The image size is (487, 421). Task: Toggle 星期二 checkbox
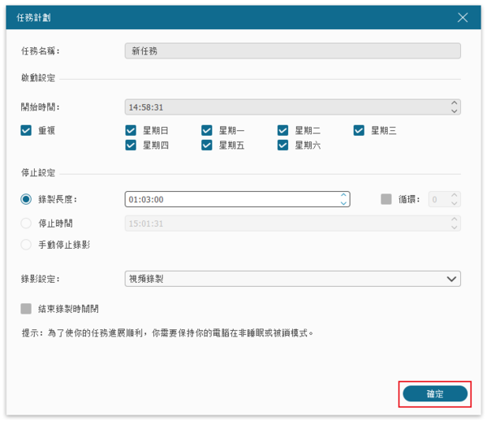coord(283,130)
